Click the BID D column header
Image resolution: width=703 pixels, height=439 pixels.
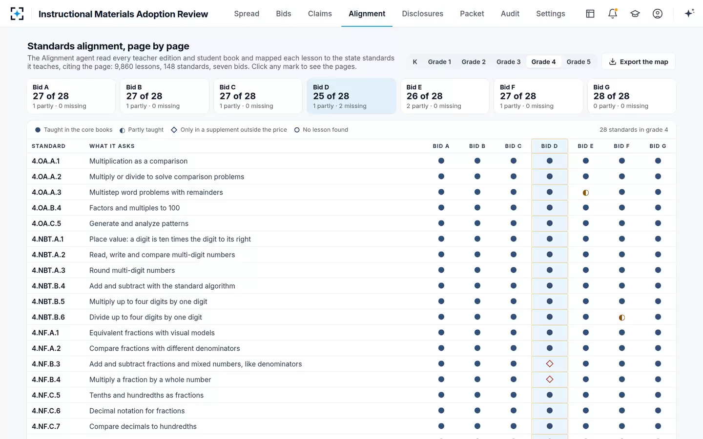[x=550, y=146]
